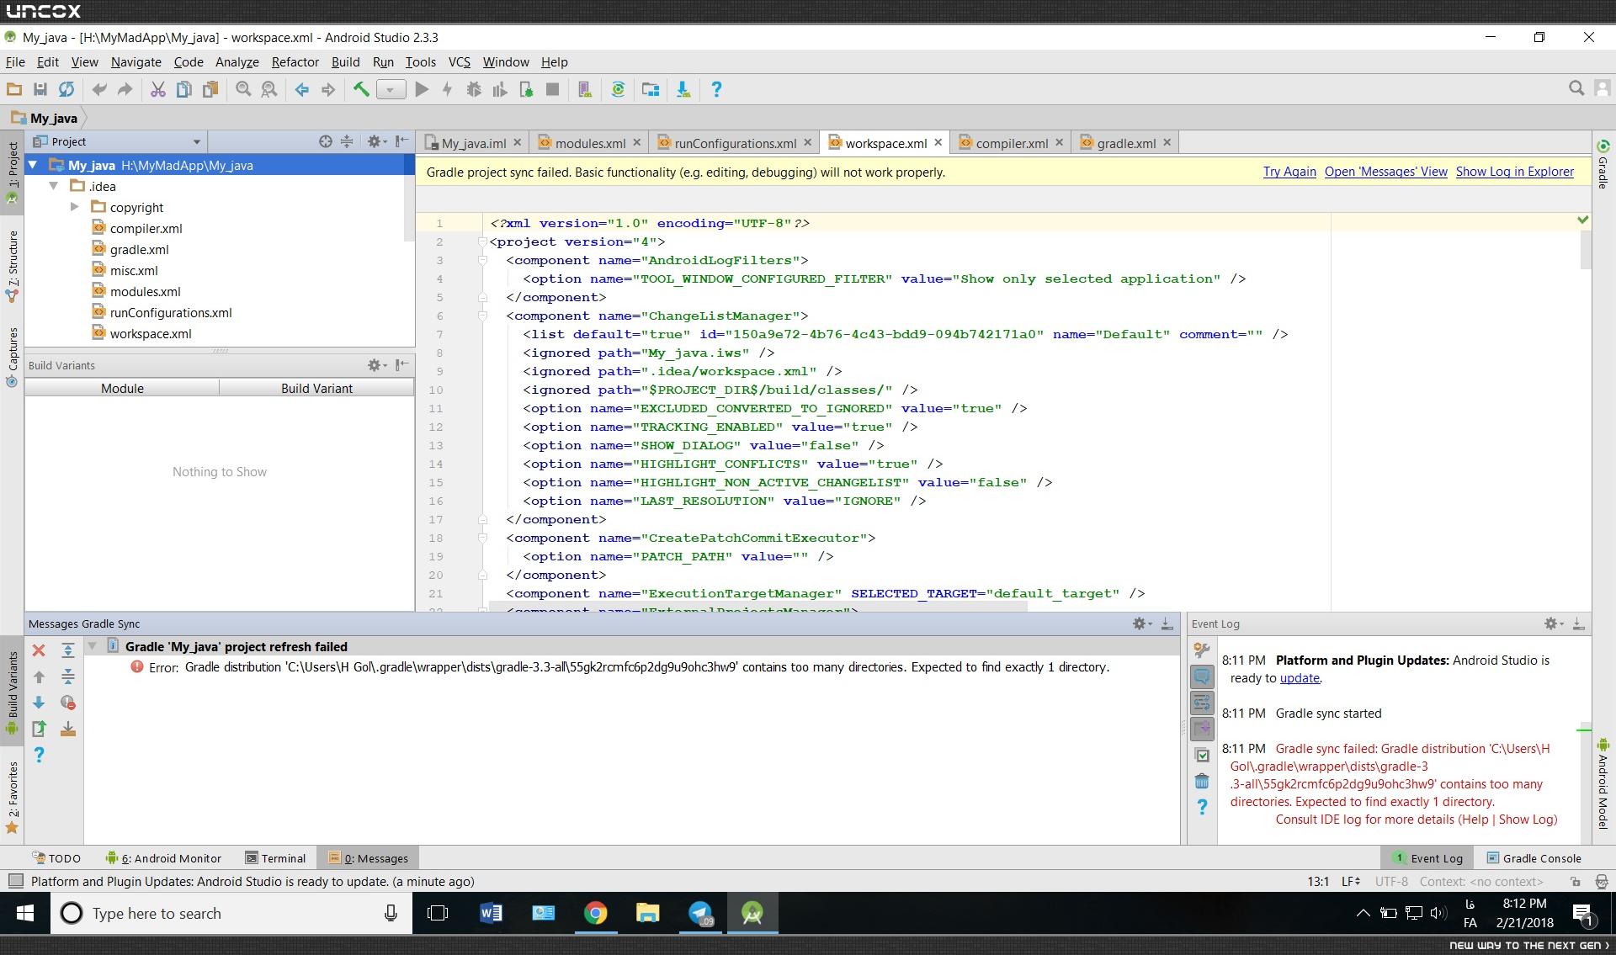This screenshot has height=955, width=1616.
Task: Click the Redo arrow icon
Action: [x=125, y=89]
